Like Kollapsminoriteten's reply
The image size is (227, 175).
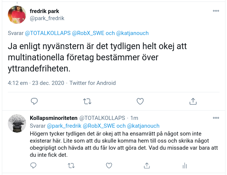109,166
